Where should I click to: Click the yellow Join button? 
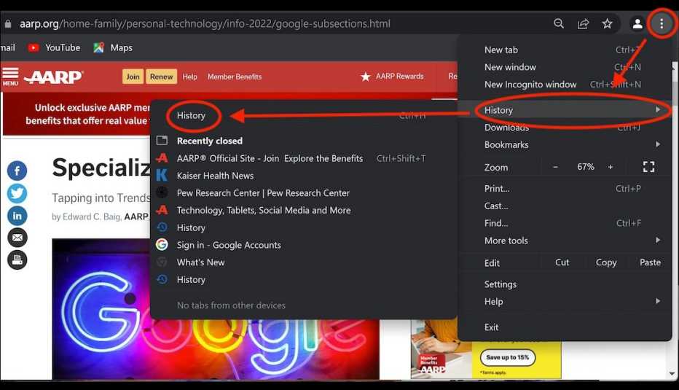(133, 77)
